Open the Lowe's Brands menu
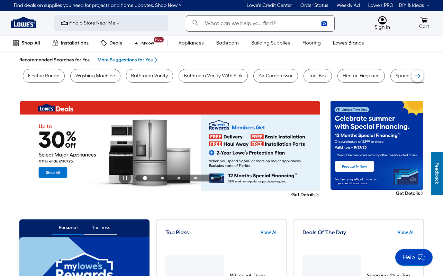 pyautogui.click(x=348, y=43)
